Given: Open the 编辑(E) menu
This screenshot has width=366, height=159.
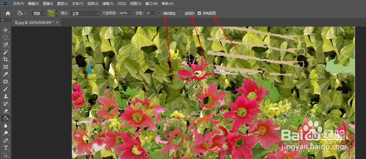Looking at the screenshot, I should (x=33, y=4).
